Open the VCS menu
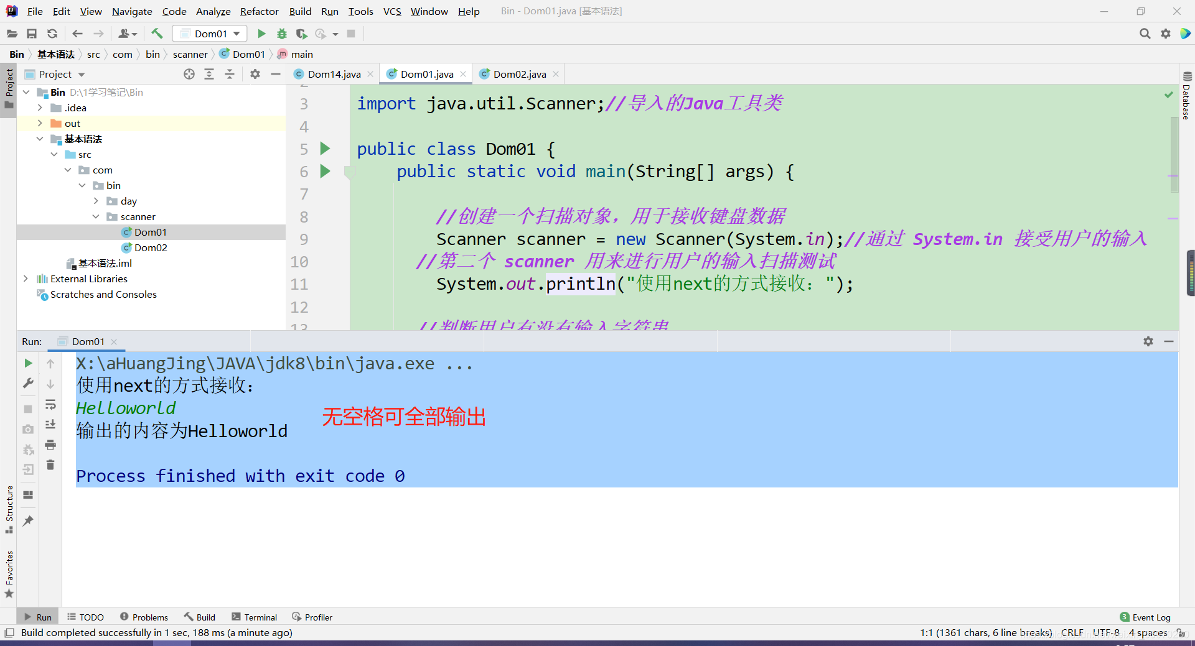This screenshot has height=646, width=1195. point(392,11)
